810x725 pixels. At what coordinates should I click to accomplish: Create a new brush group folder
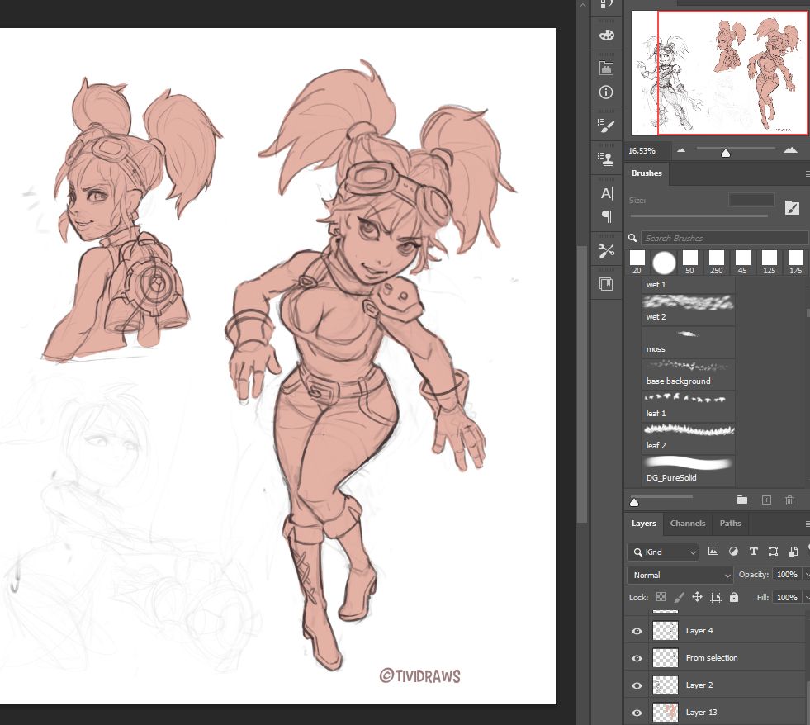[742, 500]
